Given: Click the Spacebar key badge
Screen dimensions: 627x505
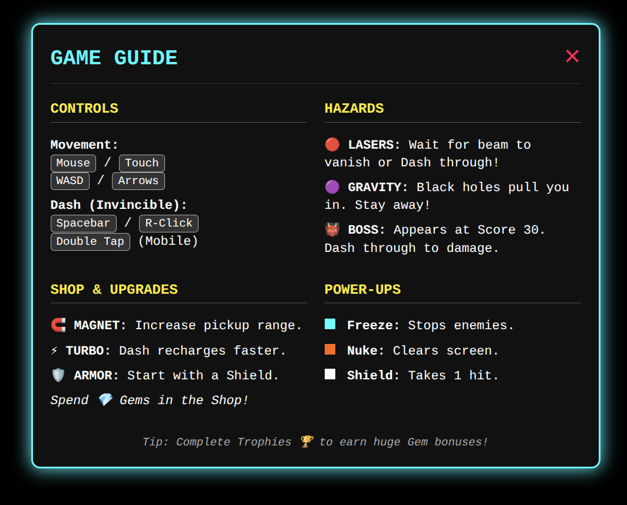Looking at the screenshot, I should [83, 224].
